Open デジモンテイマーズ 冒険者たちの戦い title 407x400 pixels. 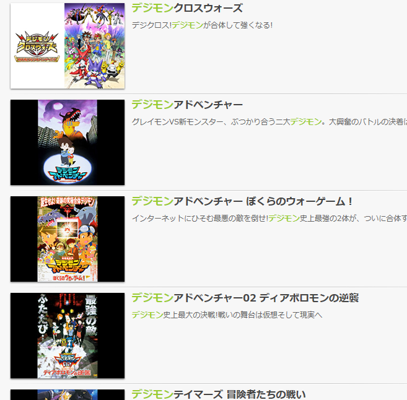click(219, 394)
